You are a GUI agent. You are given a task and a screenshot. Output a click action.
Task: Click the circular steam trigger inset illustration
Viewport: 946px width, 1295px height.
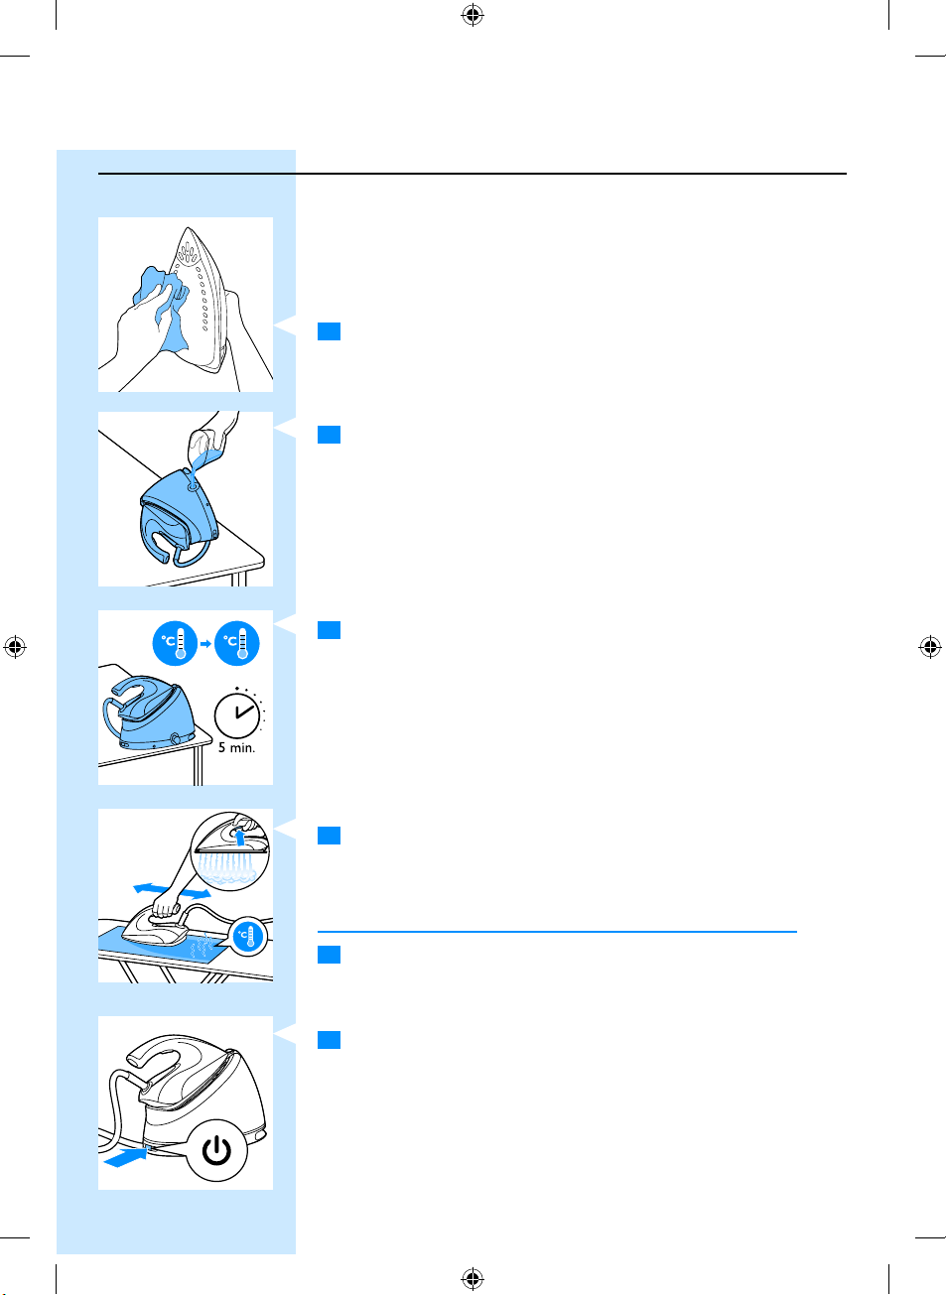231,848
